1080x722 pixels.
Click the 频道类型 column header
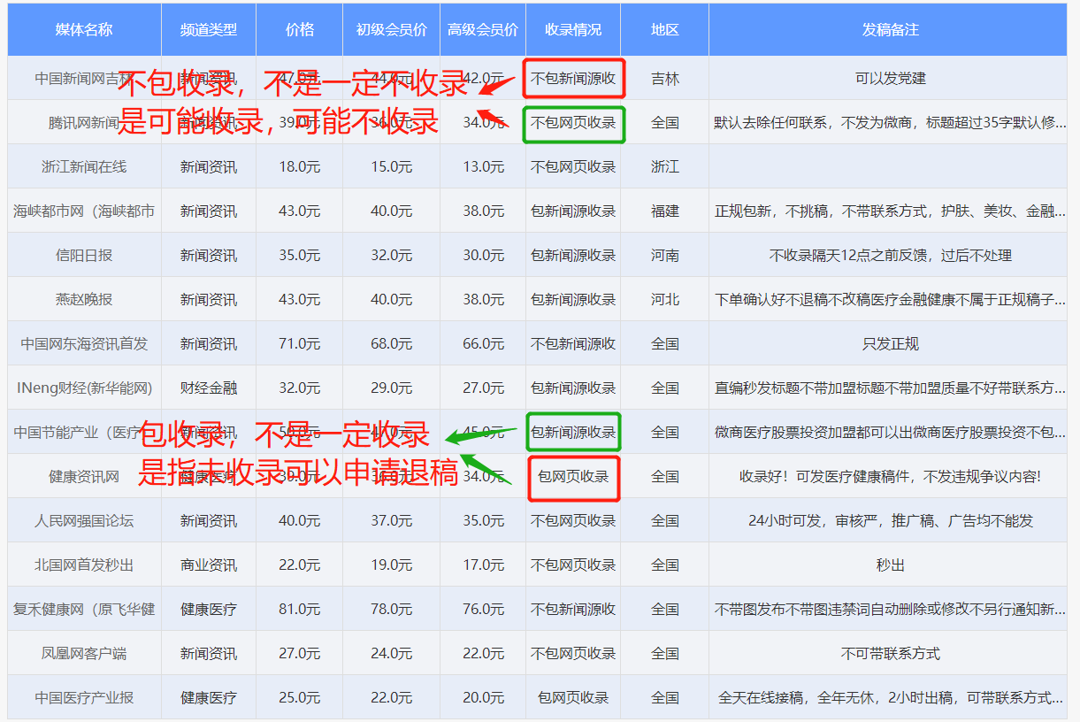tap(209, 29)
